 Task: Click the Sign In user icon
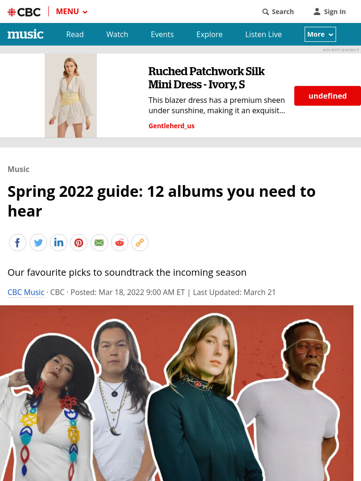317,12
